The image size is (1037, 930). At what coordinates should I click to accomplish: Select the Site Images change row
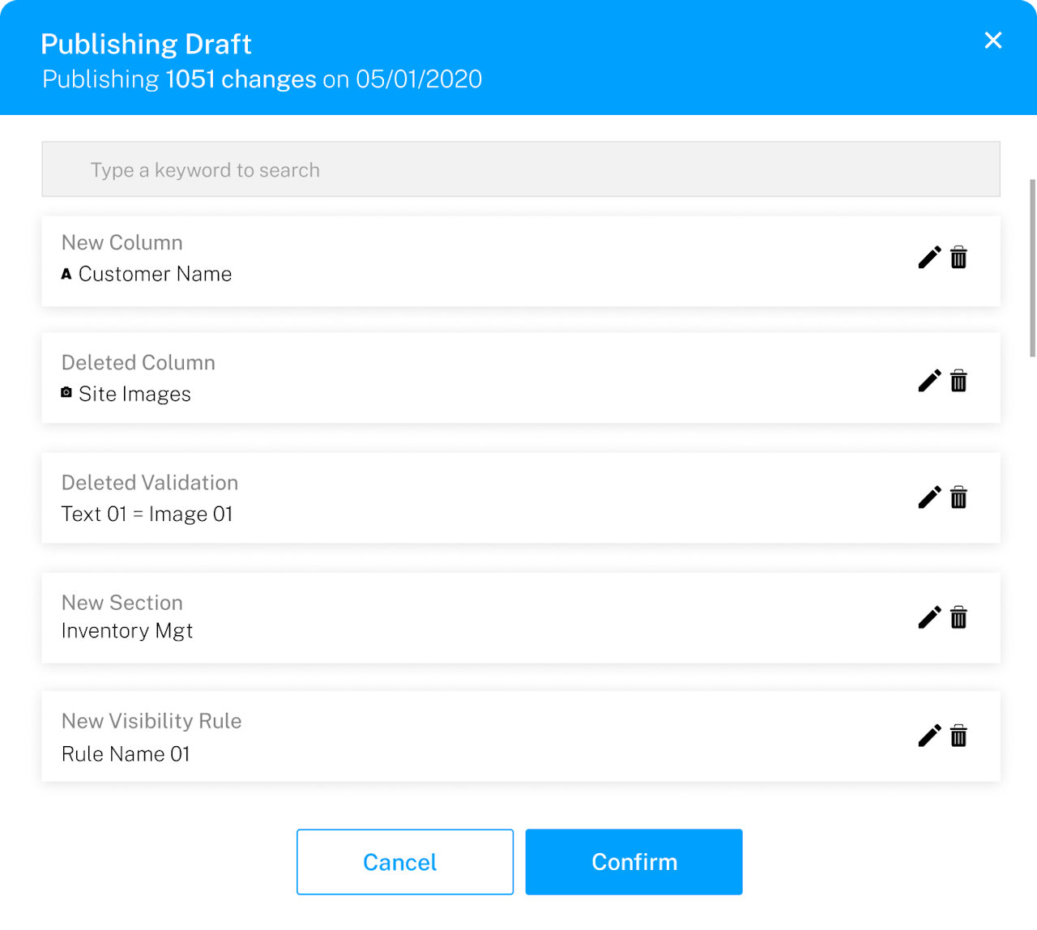pyautogui.click(x=486, y=378)
